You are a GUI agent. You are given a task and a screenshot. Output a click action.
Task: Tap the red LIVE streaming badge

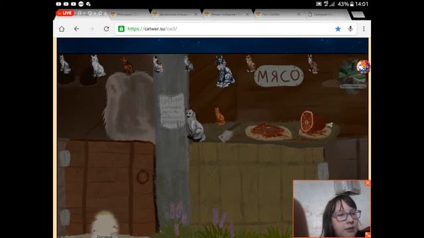coord(65,13)
